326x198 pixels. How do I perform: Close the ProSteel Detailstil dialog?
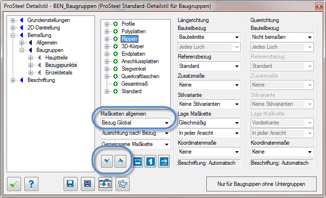pos(319,6)
